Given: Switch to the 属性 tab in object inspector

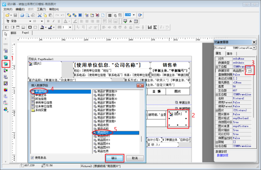Looking at the screenshot, I should point(219,53).
